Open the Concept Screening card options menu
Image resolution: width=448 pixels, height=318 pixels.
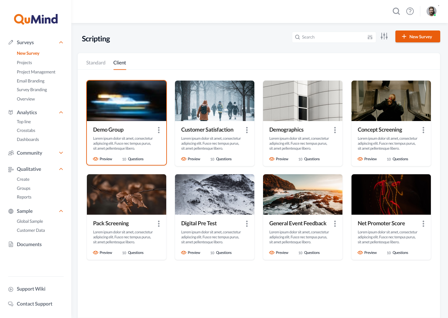click(x=423, y=130)
